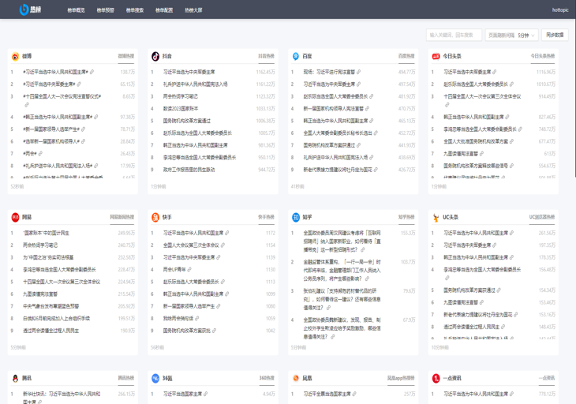Screen dimensions: 576x404
Task: Open link icon beside Kuaishou item 我给两会捎句话
Action: click(x=197, y=319)
